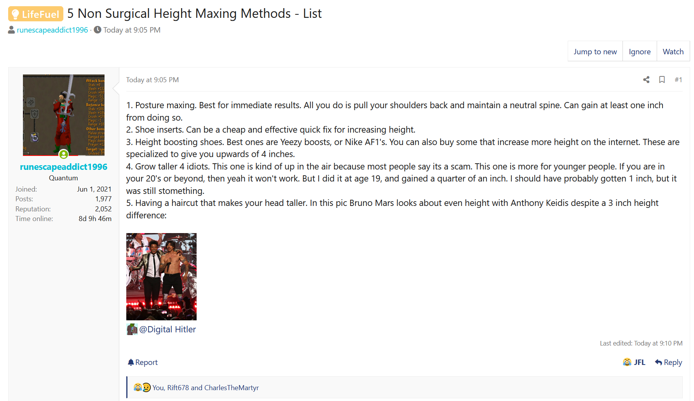Screen dimensions: 694x401
Task: Click the Jump to new button
Action: click(x=595, y=52)
